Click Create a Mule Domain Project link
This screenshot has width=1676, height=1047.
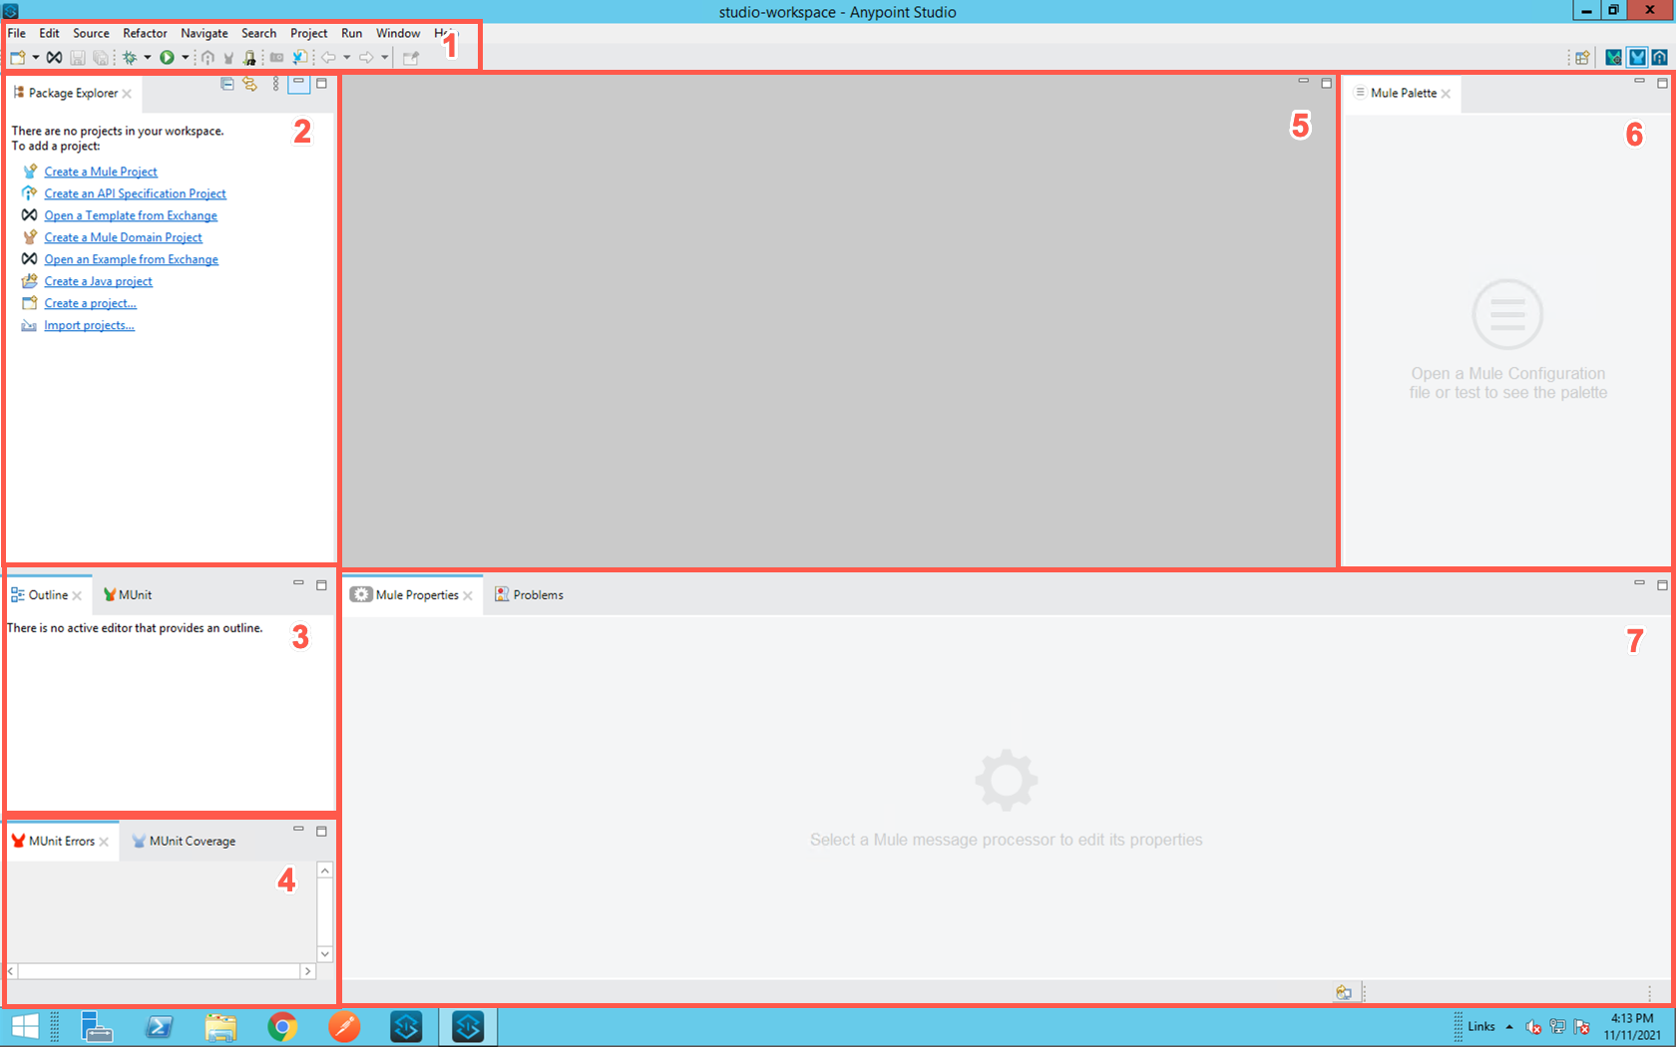(123, 237)
